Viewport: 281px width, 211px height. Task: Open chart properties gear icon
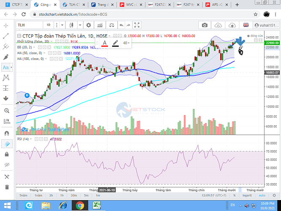click(x=89, y=25)
